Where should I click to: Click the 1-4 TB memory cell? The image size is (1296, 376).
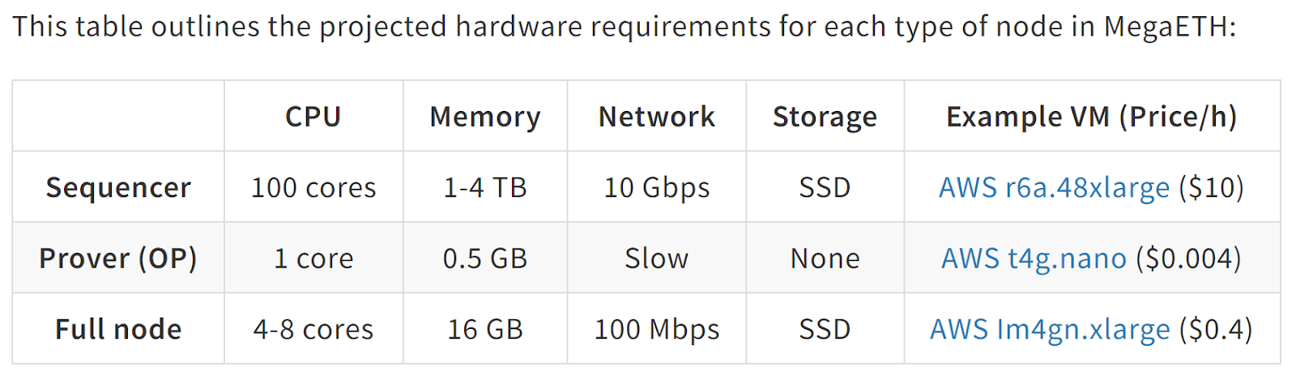coord(485,188)
